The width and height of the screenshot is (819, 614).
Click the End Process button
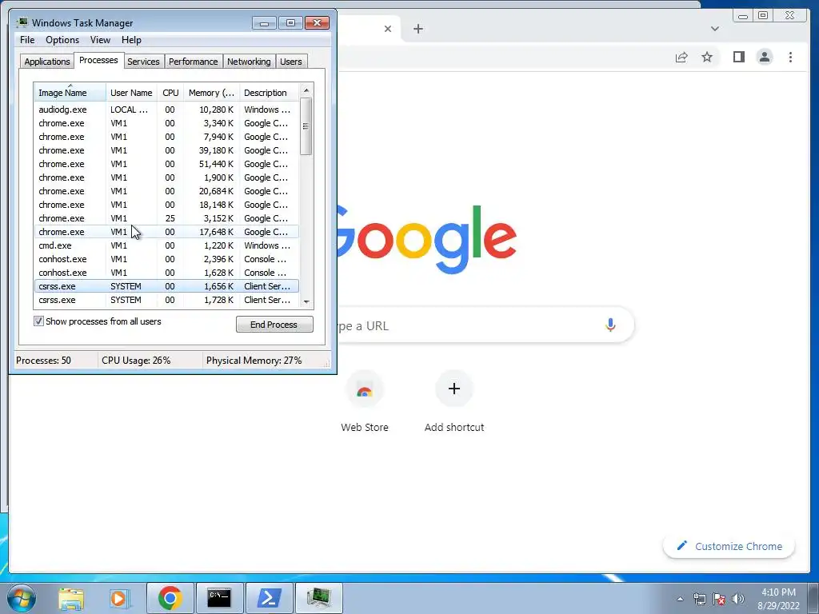point(274,325)
